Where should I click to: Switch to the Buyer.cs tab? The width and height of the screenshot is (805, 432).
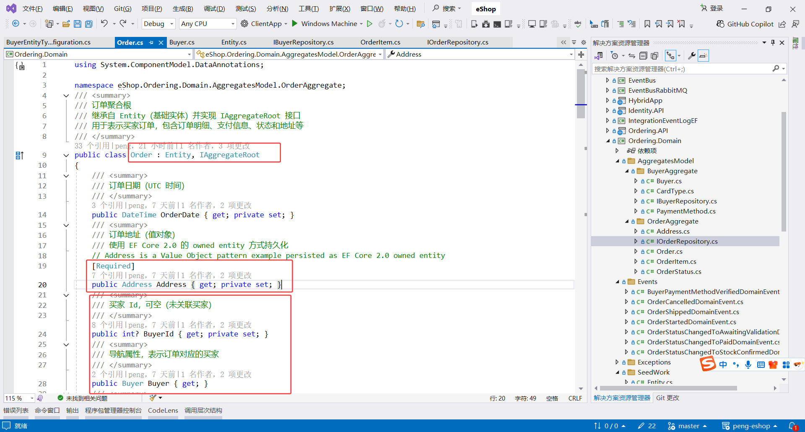(x=182, y=42)
